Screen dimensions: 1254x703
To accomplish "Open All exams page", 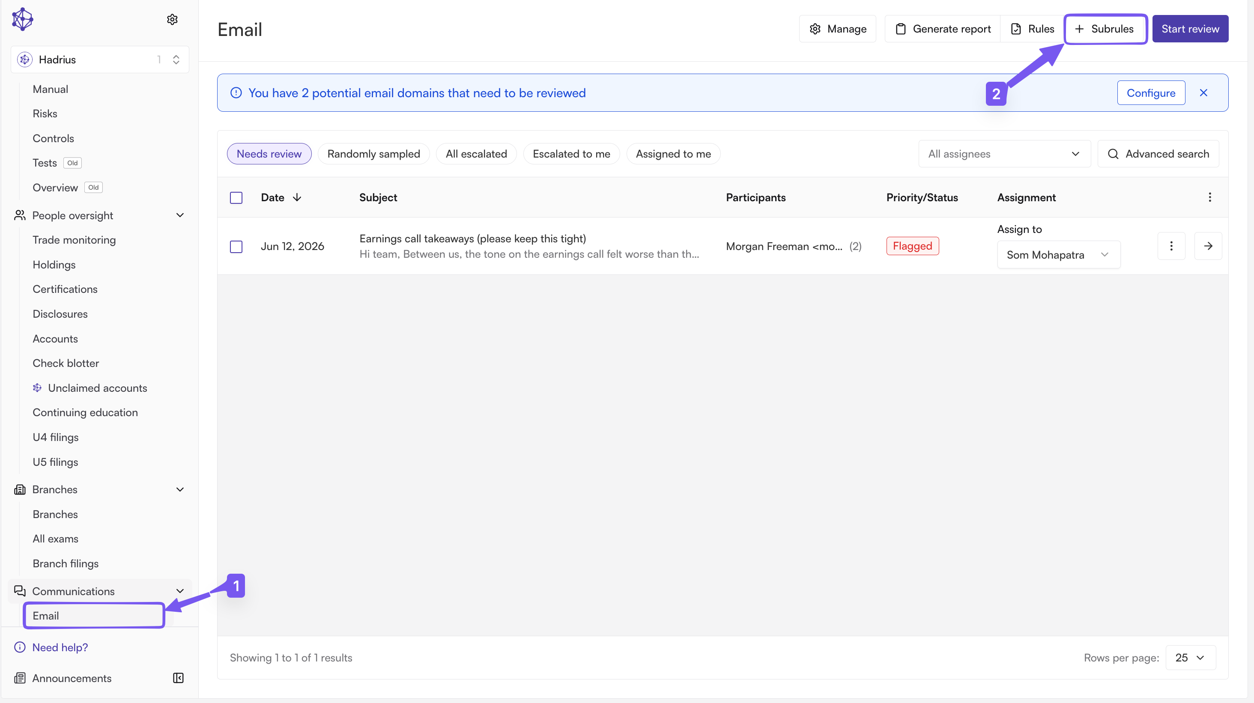I will tap(56, 539).
